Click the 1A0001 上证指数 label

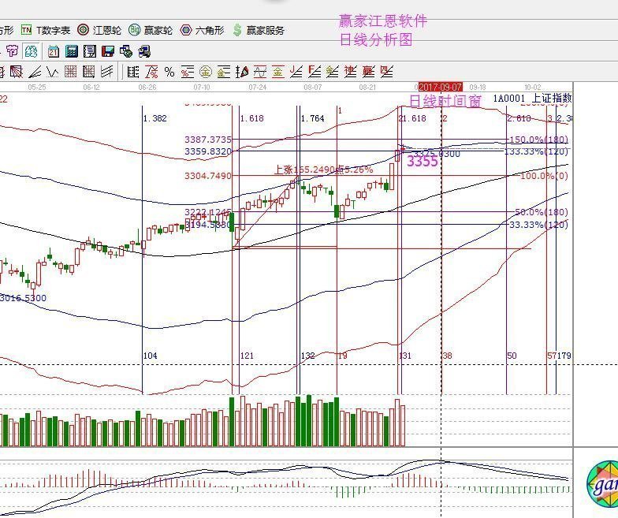pyautogui.click(x=532, y=98)
